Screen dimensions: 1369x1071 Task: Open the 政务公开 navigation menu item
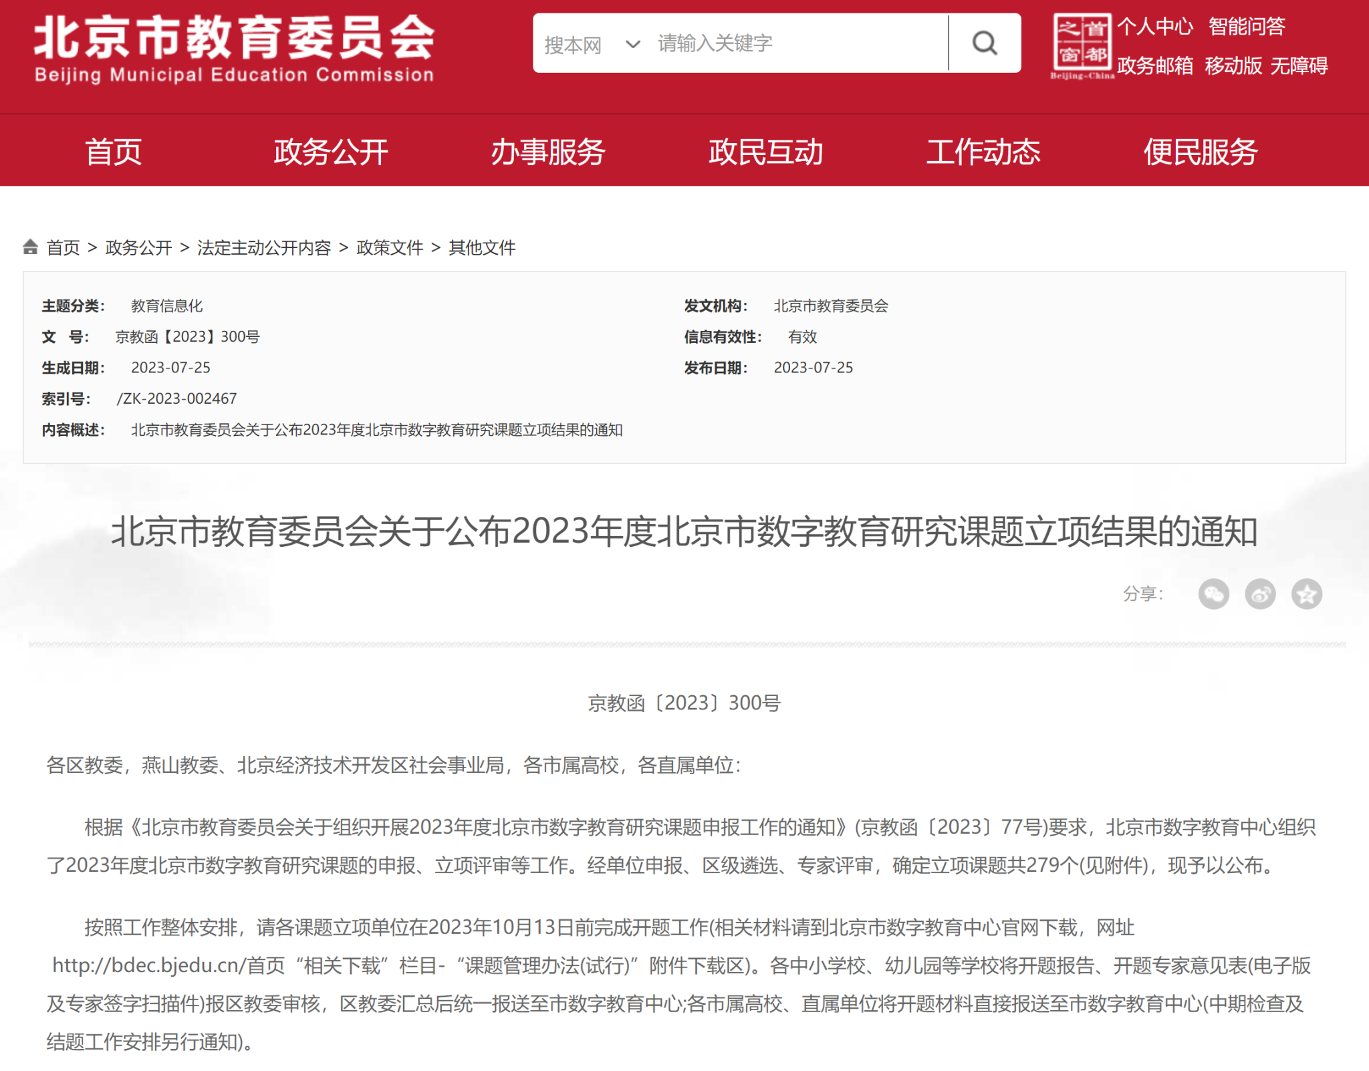point(331,152)
